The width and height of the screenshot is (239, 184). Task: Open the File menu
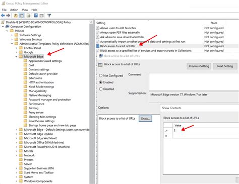click(4, 10)
